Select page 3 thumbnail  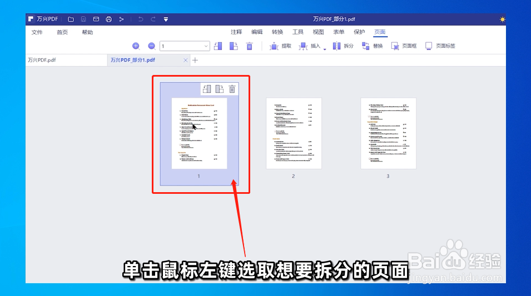[388, 134]
